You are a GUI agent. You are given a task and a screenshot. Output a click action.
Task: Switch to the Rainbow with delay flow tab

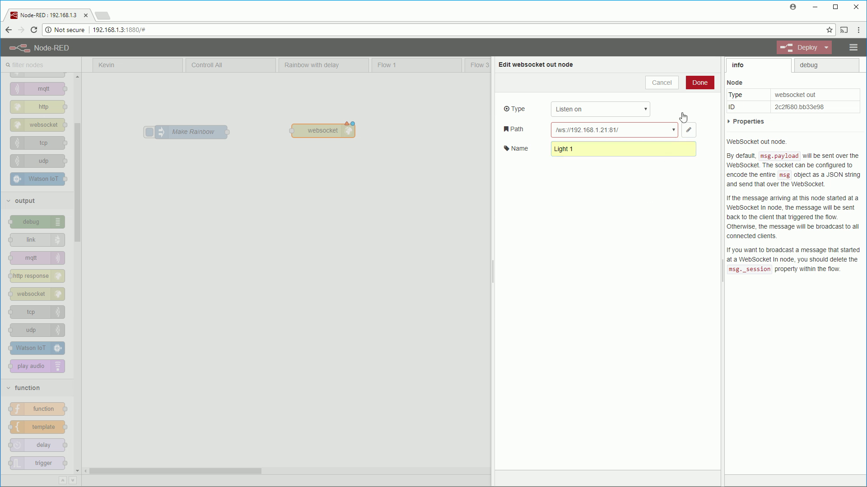tap(324, 65)
